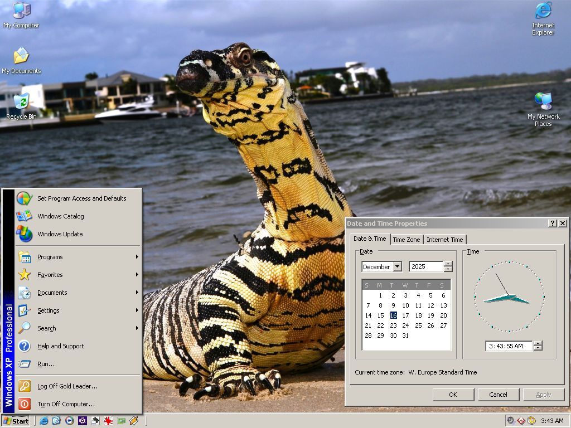
Task: Select December 25 in the calendar
Action: pyautogui.click(x=418, y=325)
